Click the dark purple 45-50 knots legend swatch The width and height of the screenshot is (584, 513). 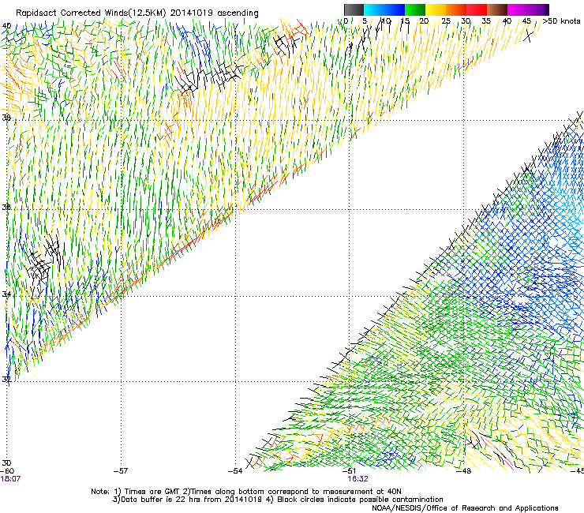click(538, 9)
